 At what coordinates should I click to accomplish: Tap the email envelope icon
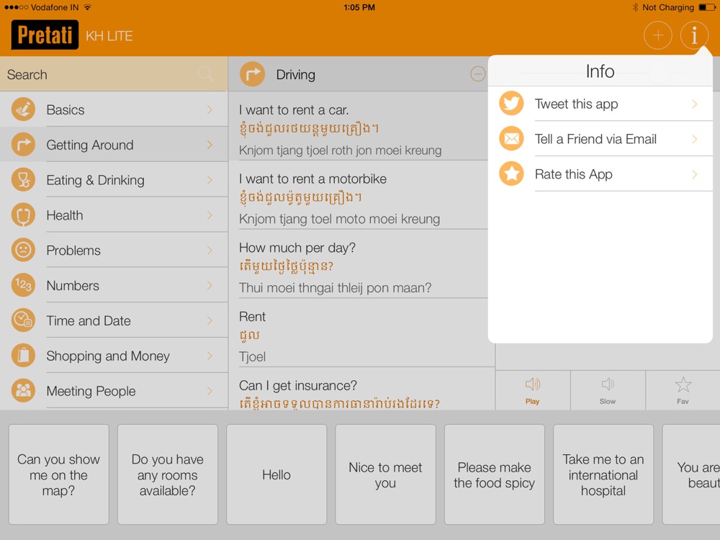[511, 138]
